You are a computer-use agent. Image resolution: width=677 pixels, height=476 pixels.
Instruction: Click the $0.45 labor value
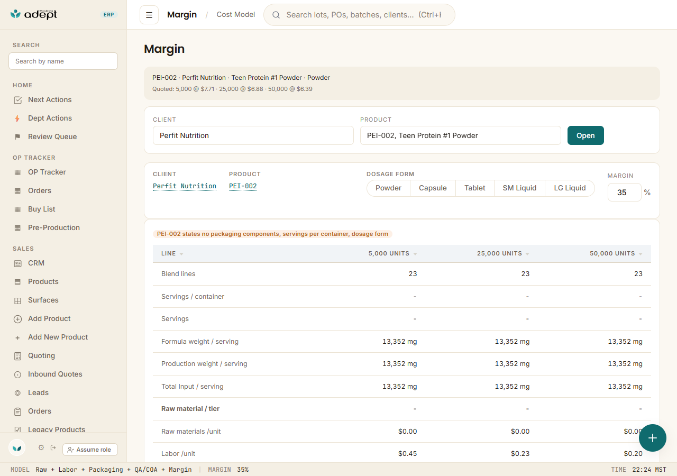407,454
